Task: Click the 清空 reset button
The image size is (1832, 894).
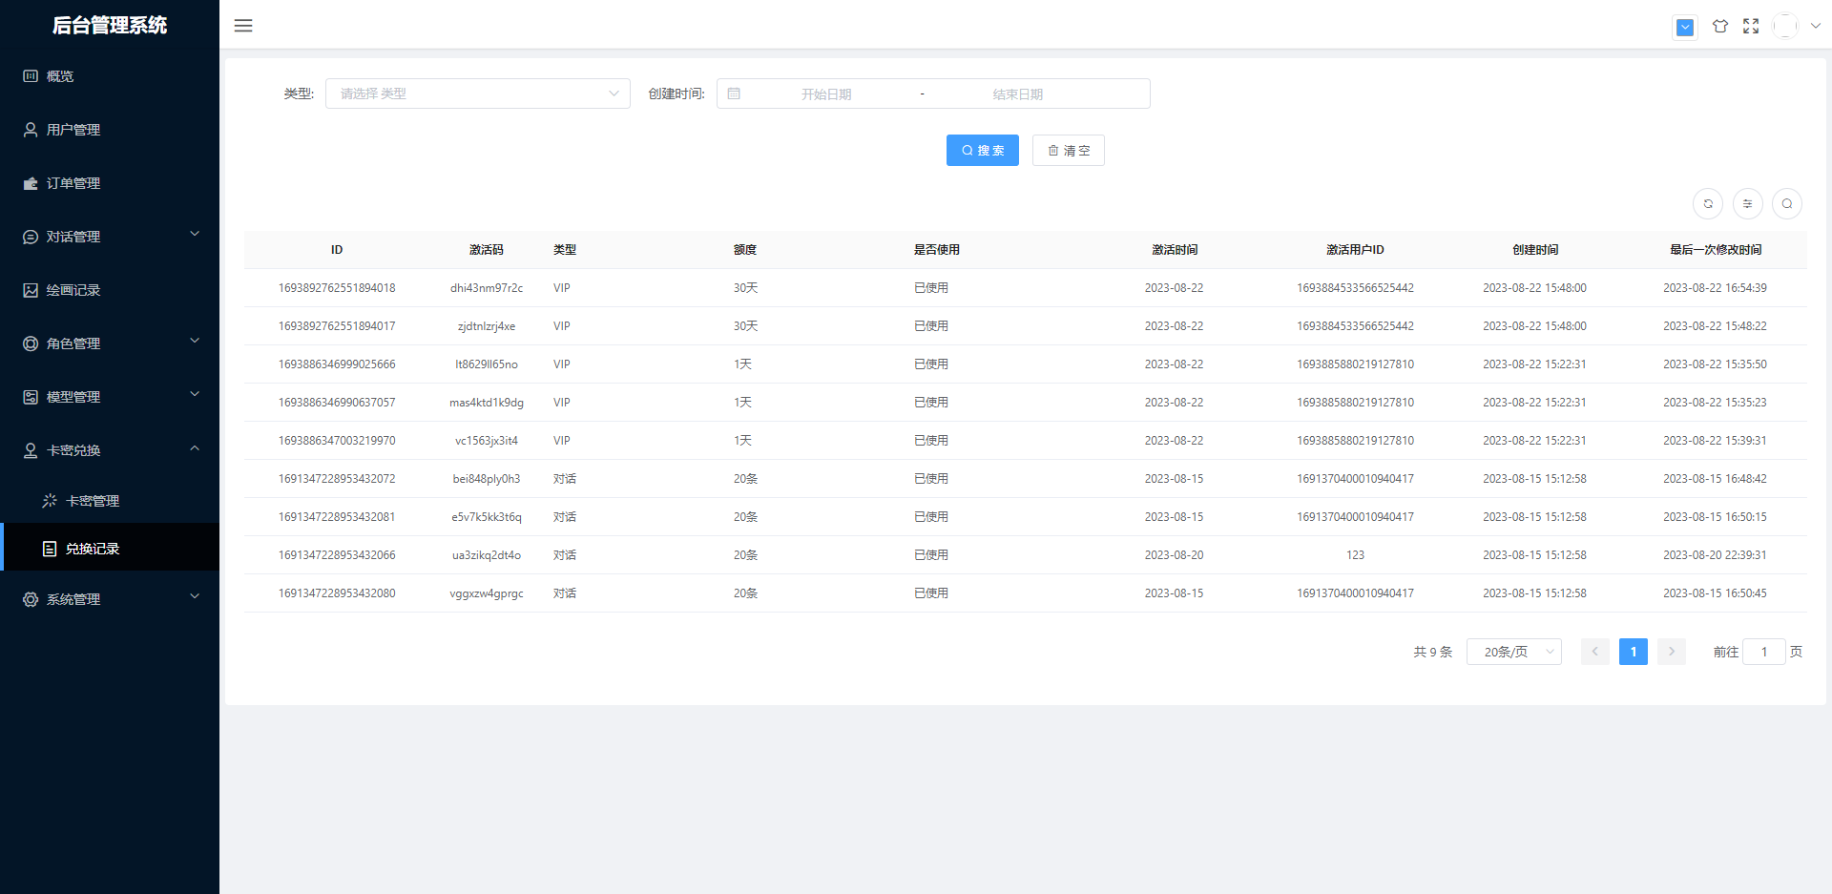Action: click(1068, 151)
